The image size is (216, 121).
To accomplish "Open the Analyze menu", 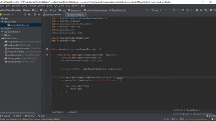I will [32, 6].
